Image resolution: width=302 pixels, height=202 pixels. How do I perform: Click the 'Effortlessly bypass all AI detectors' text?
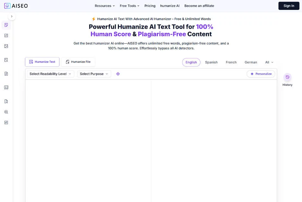point(167,48)
